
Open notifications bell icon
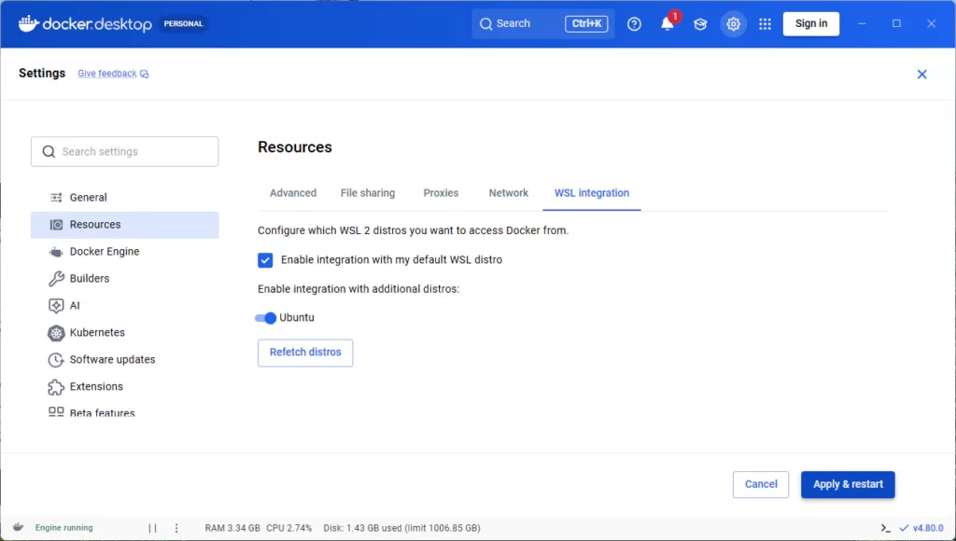click(x=668, y=23)
